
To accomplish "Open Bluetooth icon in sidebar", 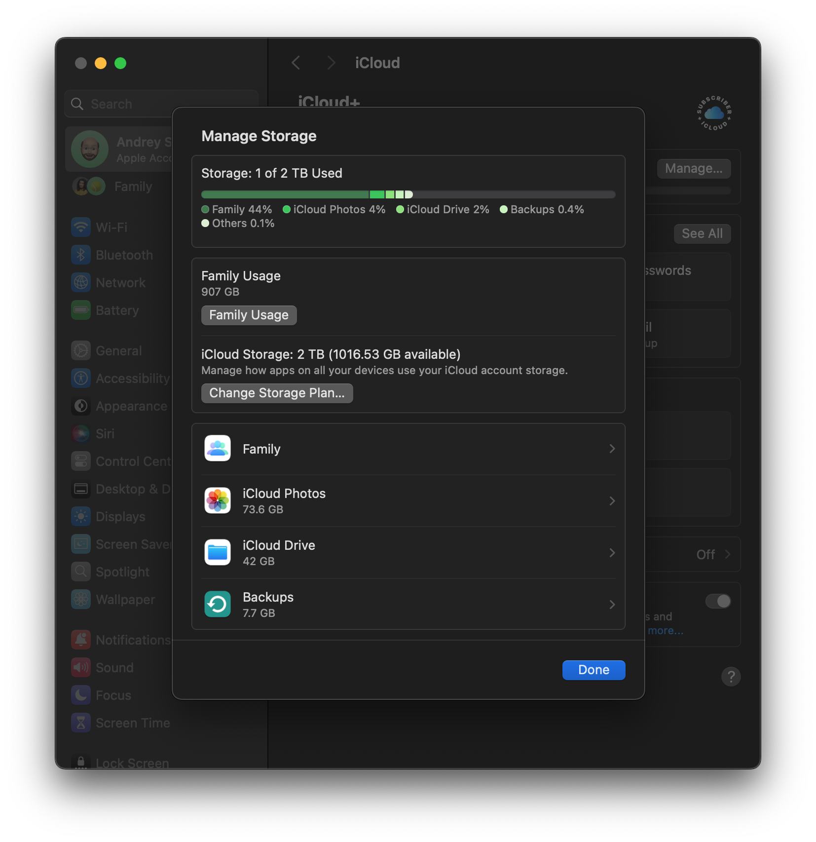I will (81, 255).
